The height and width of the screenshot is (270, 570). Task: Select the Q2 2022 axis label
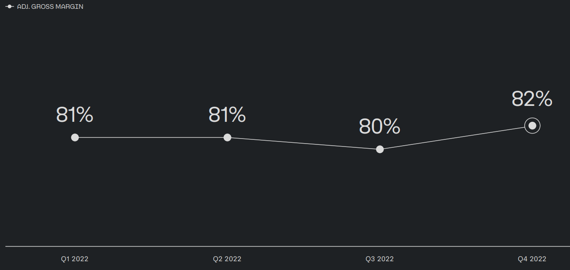(227, 259)
